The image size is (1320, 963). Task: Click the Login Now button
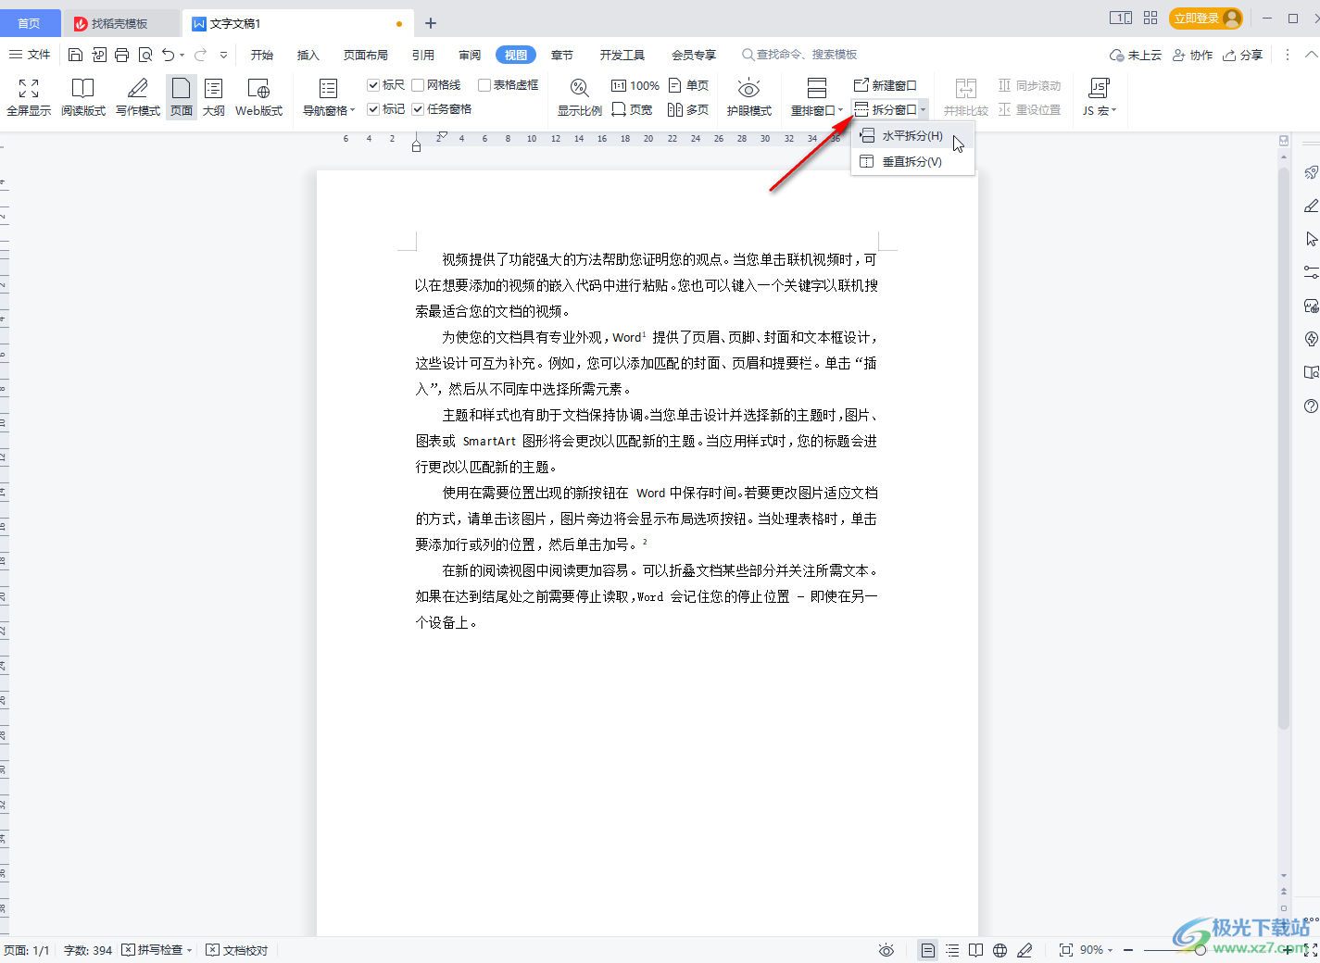pos(1205,18)
